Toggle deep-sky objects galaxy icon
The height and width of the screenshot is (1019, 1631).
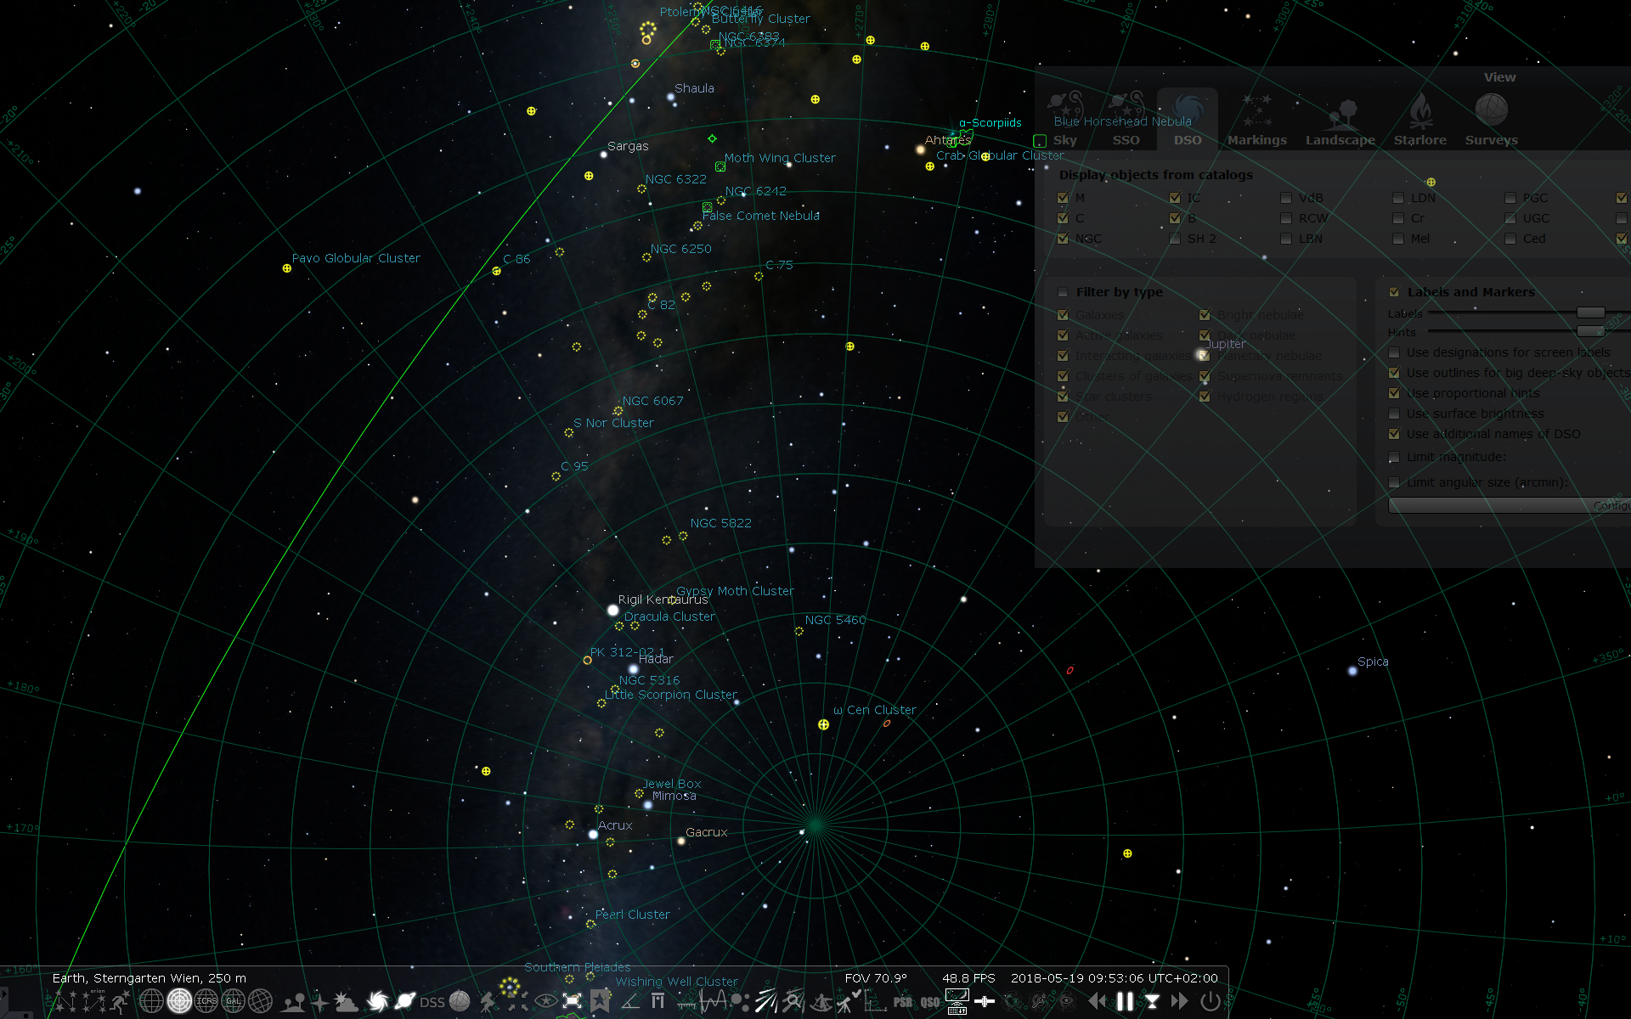378,1002
